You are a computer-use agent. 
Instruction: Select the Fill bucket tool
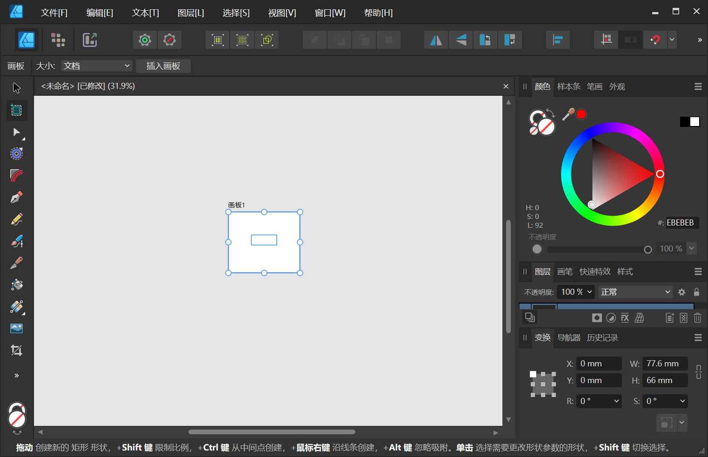[17, 285]
